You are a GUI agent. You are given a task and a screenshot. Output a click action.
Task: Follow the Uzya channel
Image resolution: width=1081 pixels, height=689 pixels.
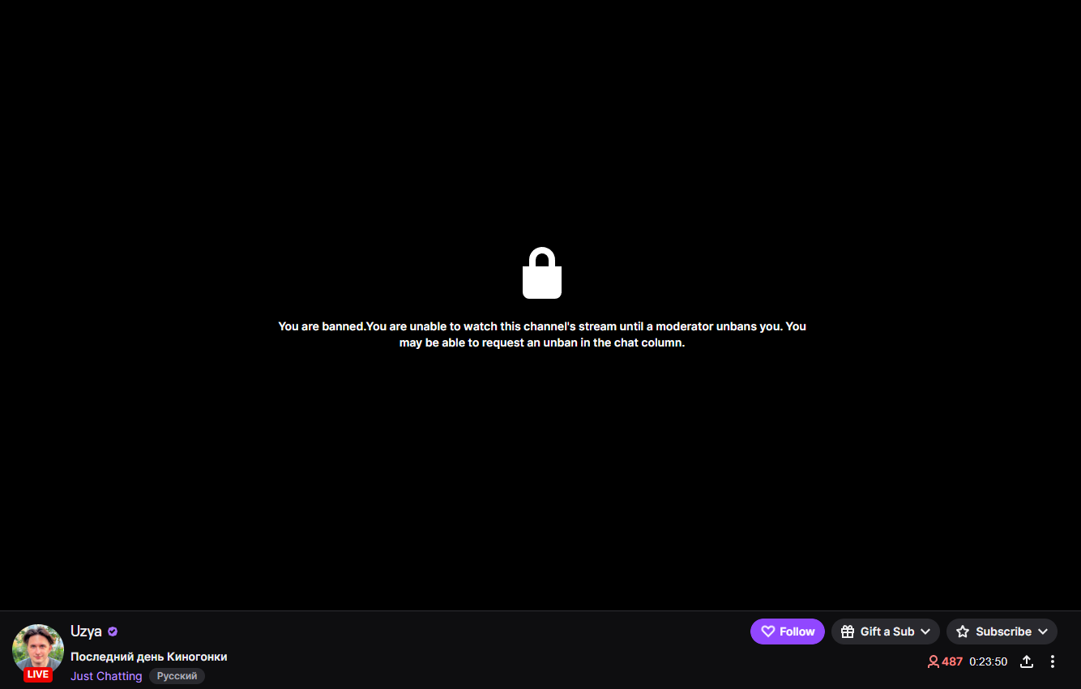click(x=788, y=632)
